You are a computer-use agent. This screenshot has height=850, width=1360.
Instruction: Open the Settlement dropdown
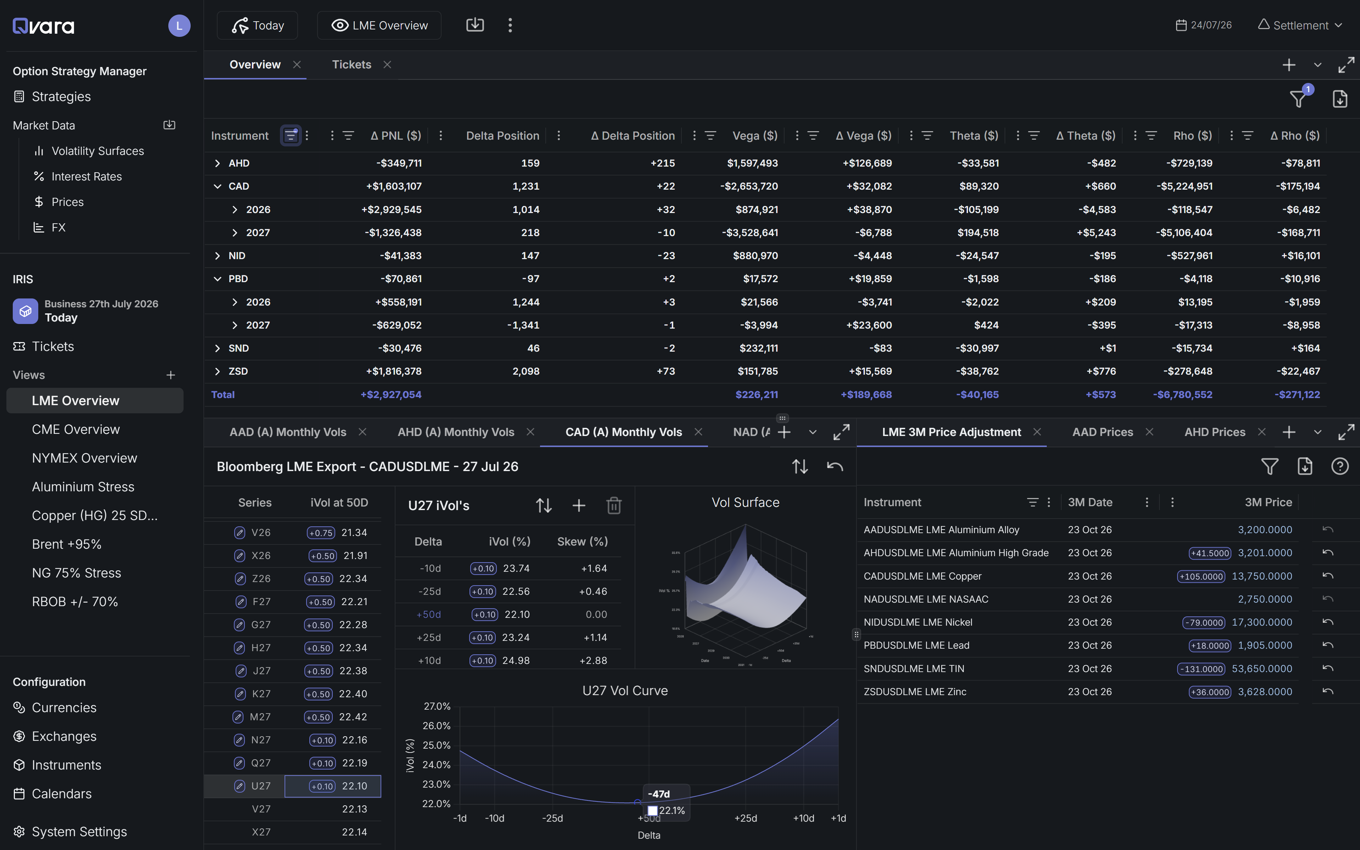tap(1300, 25)
